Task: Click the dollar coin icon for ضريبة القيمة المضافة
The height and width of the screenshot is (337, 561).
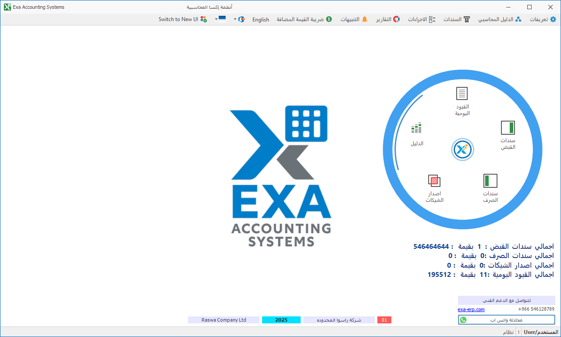Action: [x=329, y=19]
